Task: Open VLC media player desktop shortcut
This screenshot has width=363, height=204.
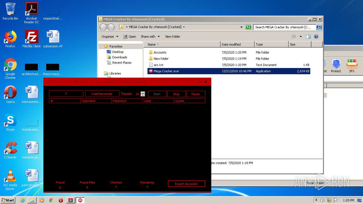Action: point(10,180)
